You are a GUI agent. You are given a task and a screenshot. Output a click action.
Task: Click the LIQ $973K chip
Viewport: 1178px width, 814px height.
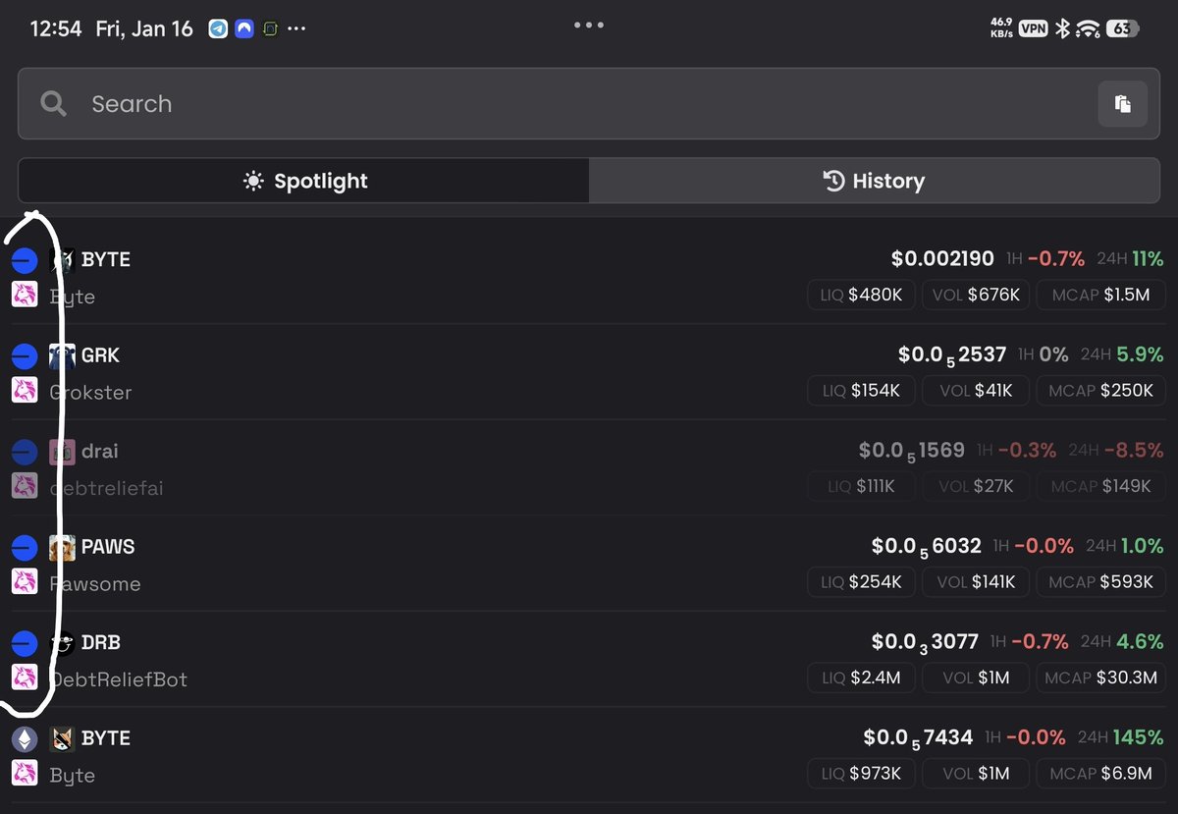click(861, 773)
